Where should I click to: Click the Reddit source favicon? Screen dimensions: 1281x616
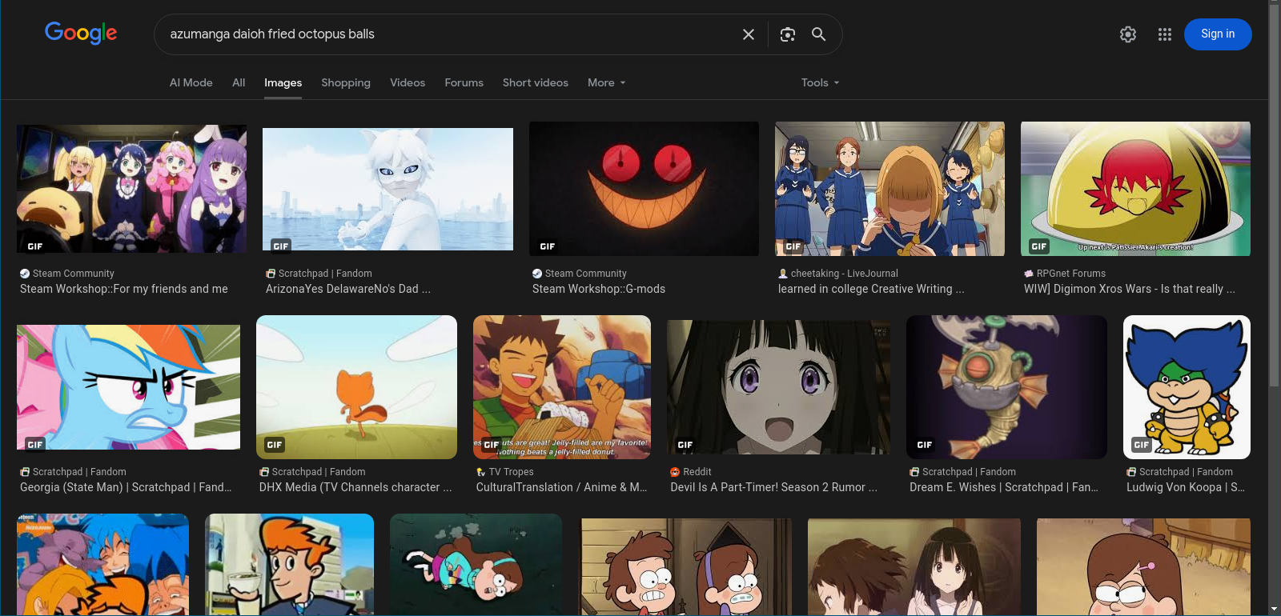[x=675, y=472]
